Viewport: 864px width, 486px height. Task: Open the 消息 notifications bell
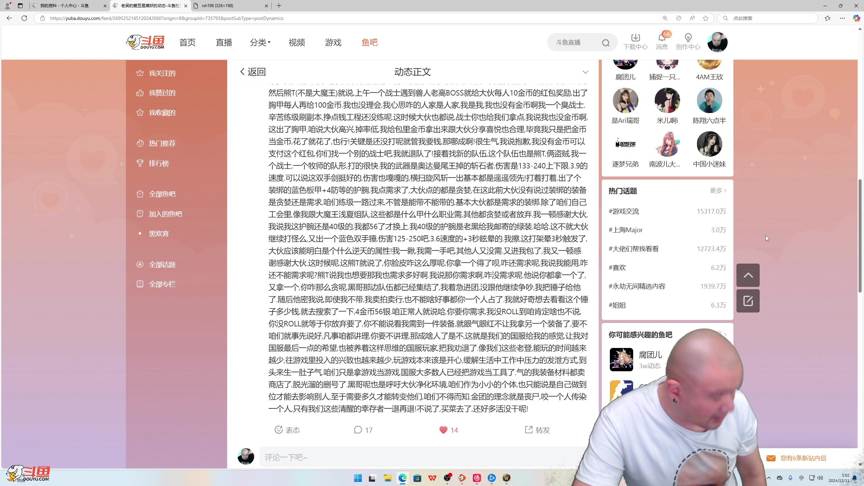pos(662,42)
